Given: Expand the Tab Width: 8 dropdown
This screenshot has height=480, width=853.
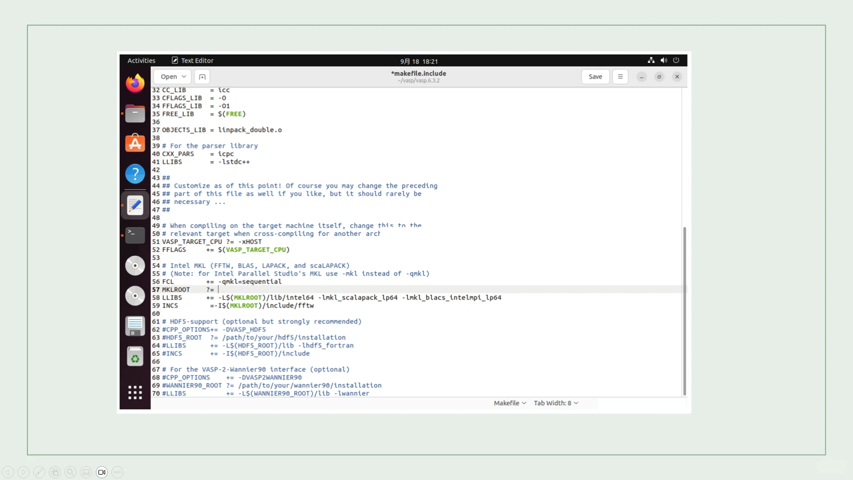Looking at the screenshot, I should (x=556, y=403).
